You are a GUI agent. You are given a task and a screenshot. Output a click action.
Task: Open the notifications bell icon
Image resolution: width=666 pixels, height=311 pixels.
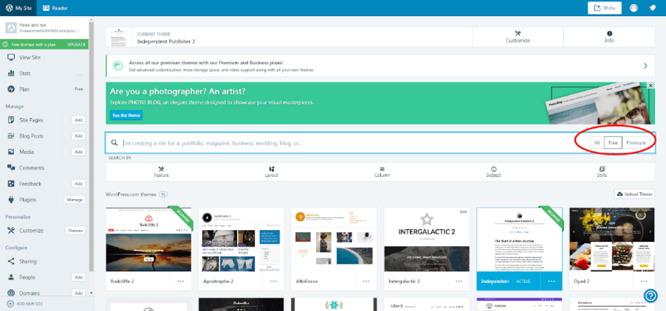click(653, 7)
